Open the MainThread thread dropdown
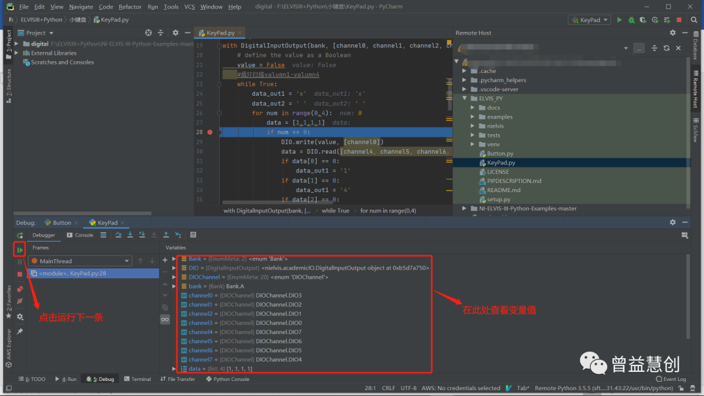This screenshot has height=396, width=704. [80, 261]
